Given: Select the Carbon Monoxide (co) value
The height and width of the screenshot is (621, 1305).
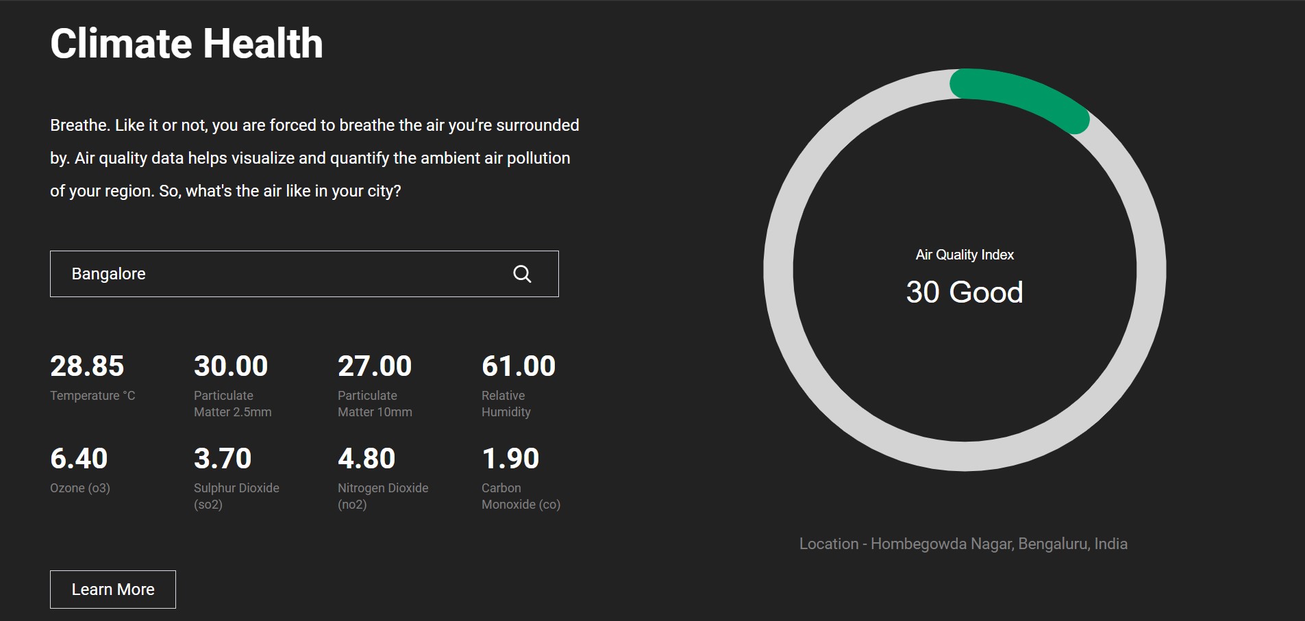Looking at the screenshot, I should pyautogui.click(x=510, y=459).
